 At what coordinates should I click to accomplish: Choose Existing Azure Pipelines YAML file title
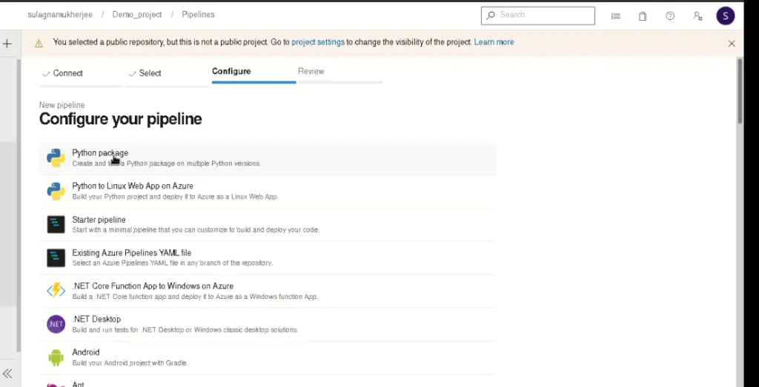point(132,252)
